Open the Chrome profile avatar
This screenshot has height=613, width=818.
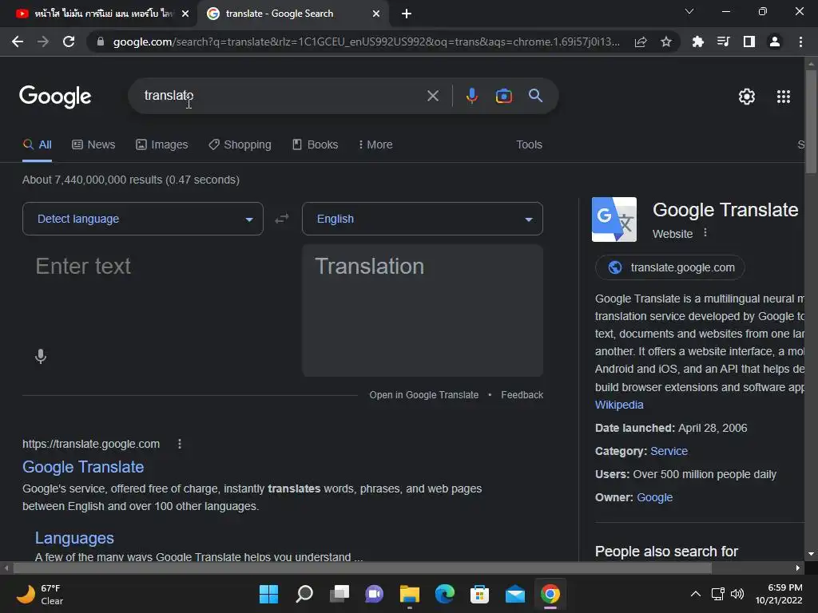[x=774, y=42]
